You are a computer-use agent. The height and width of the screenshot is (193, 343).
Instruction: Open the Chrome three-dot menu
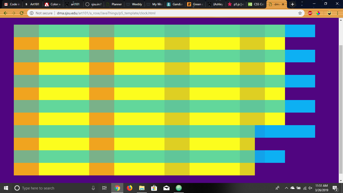click(337, 13)
